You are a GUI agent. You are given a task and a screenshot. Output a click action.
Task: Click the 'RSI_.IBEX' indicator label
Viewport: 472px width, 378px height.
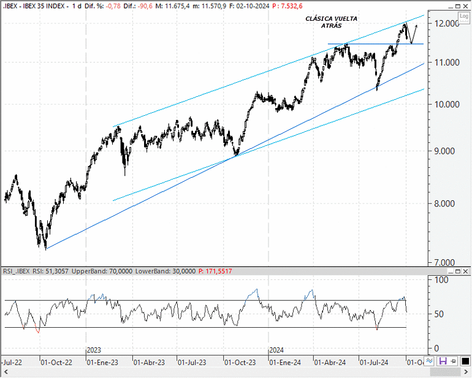coord(17,271)
